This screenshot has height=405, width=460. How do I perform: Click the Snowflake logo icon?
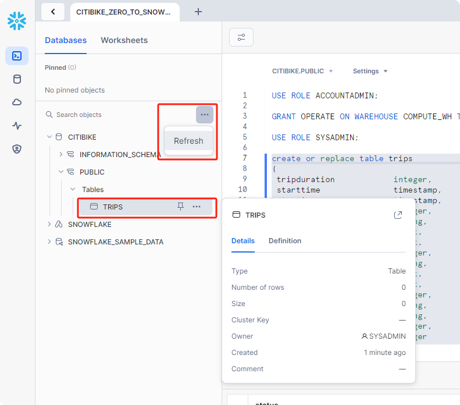pos(17,21)
